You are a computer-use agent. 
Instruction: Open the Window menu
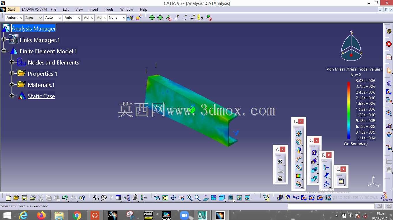127,10
